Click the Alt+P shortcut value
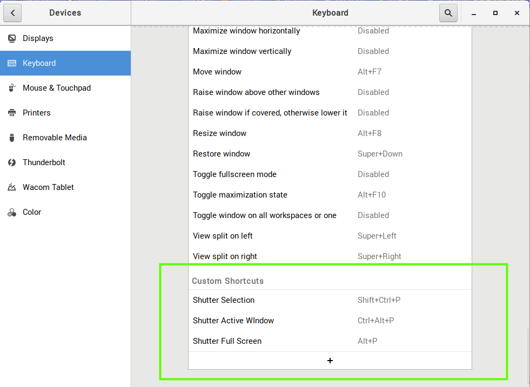This screenshot has width=530, height=387. (367, 342)
